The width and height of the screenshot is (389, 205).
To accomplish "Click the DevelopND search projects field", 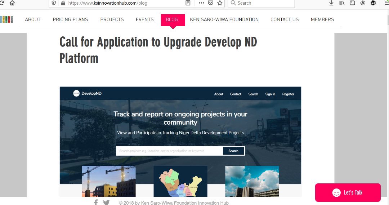I will pyautogui.click(x=169, y=151).
